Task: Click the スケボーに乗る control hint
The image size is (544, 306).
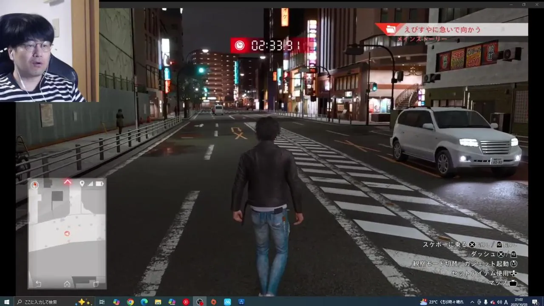Action: (445, 244)
